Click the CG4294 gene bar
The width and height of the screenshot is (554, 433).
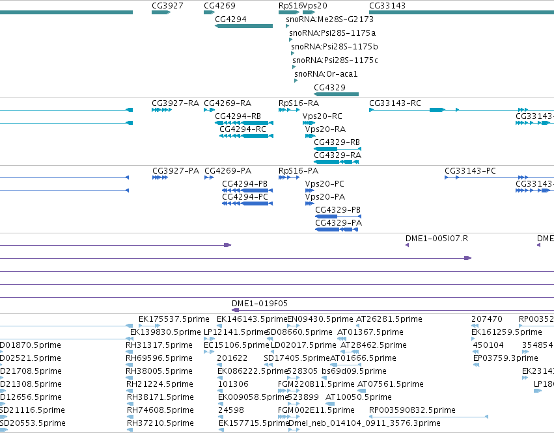(243, 26)
